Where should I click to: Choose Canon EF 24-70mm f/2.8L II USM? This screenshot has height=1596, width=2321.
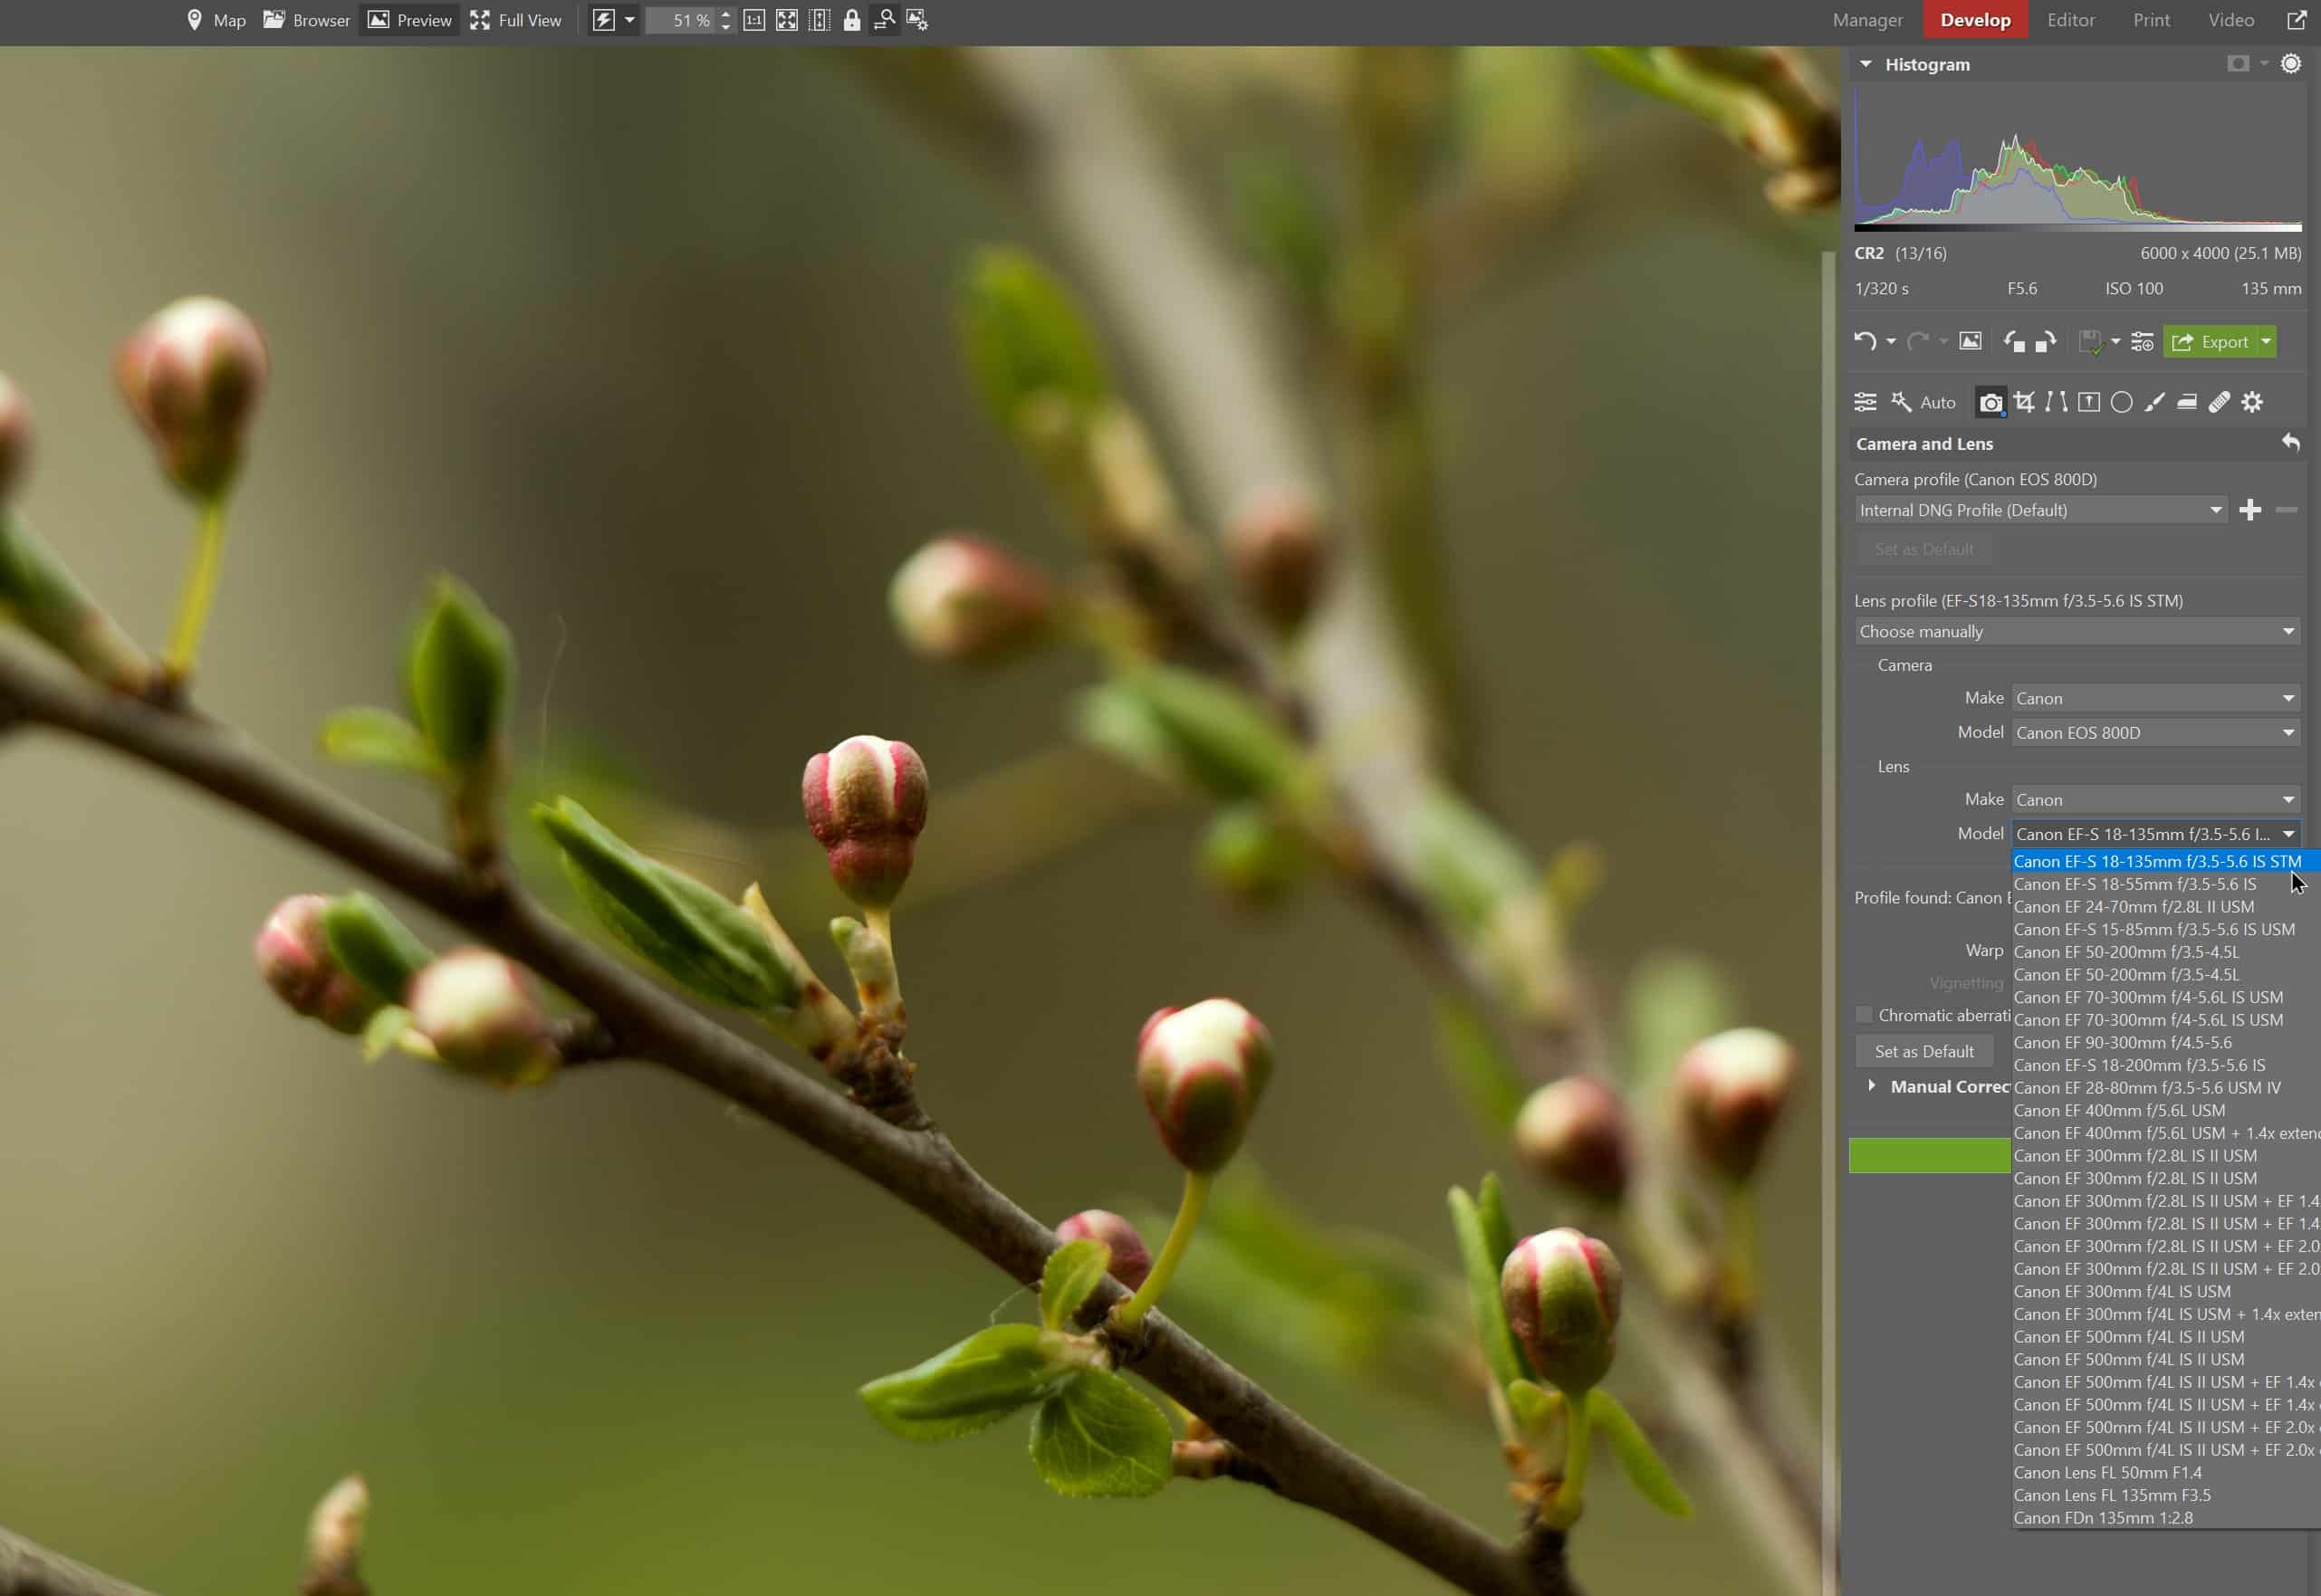2133,907
